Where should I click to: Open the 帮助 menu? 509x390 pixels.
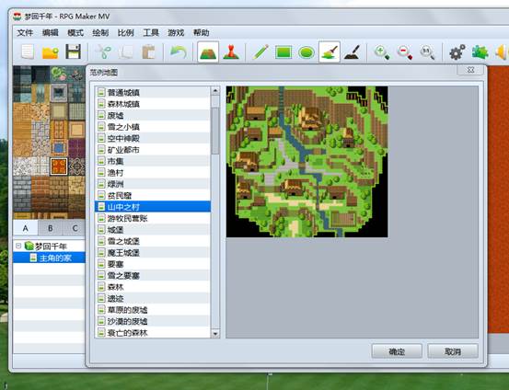point(201,32)
